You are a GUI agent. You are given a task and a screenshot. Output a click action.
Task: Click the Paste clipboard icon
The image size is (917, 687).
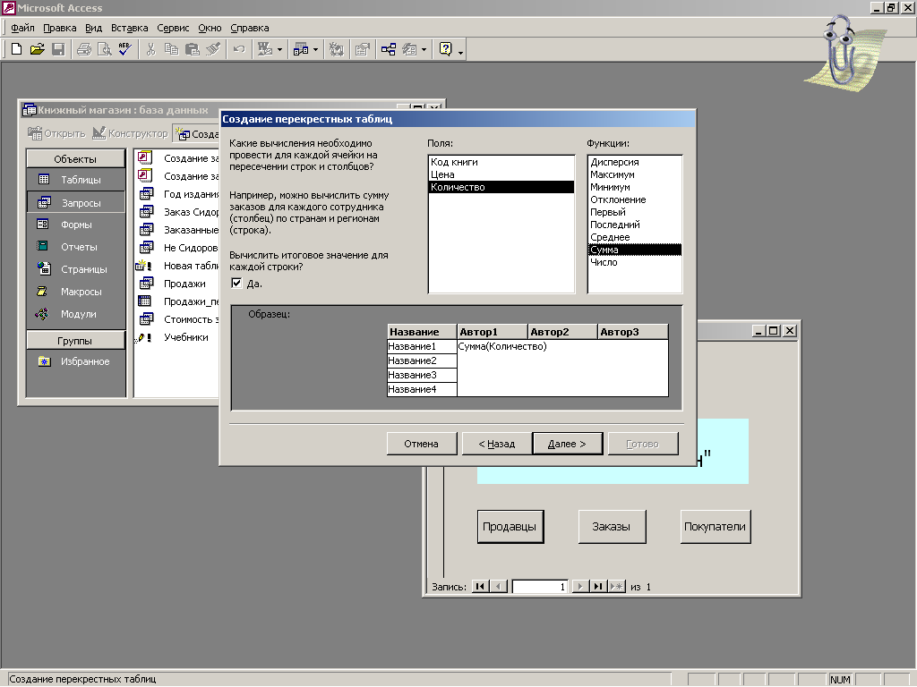click(x=192, y=50)
